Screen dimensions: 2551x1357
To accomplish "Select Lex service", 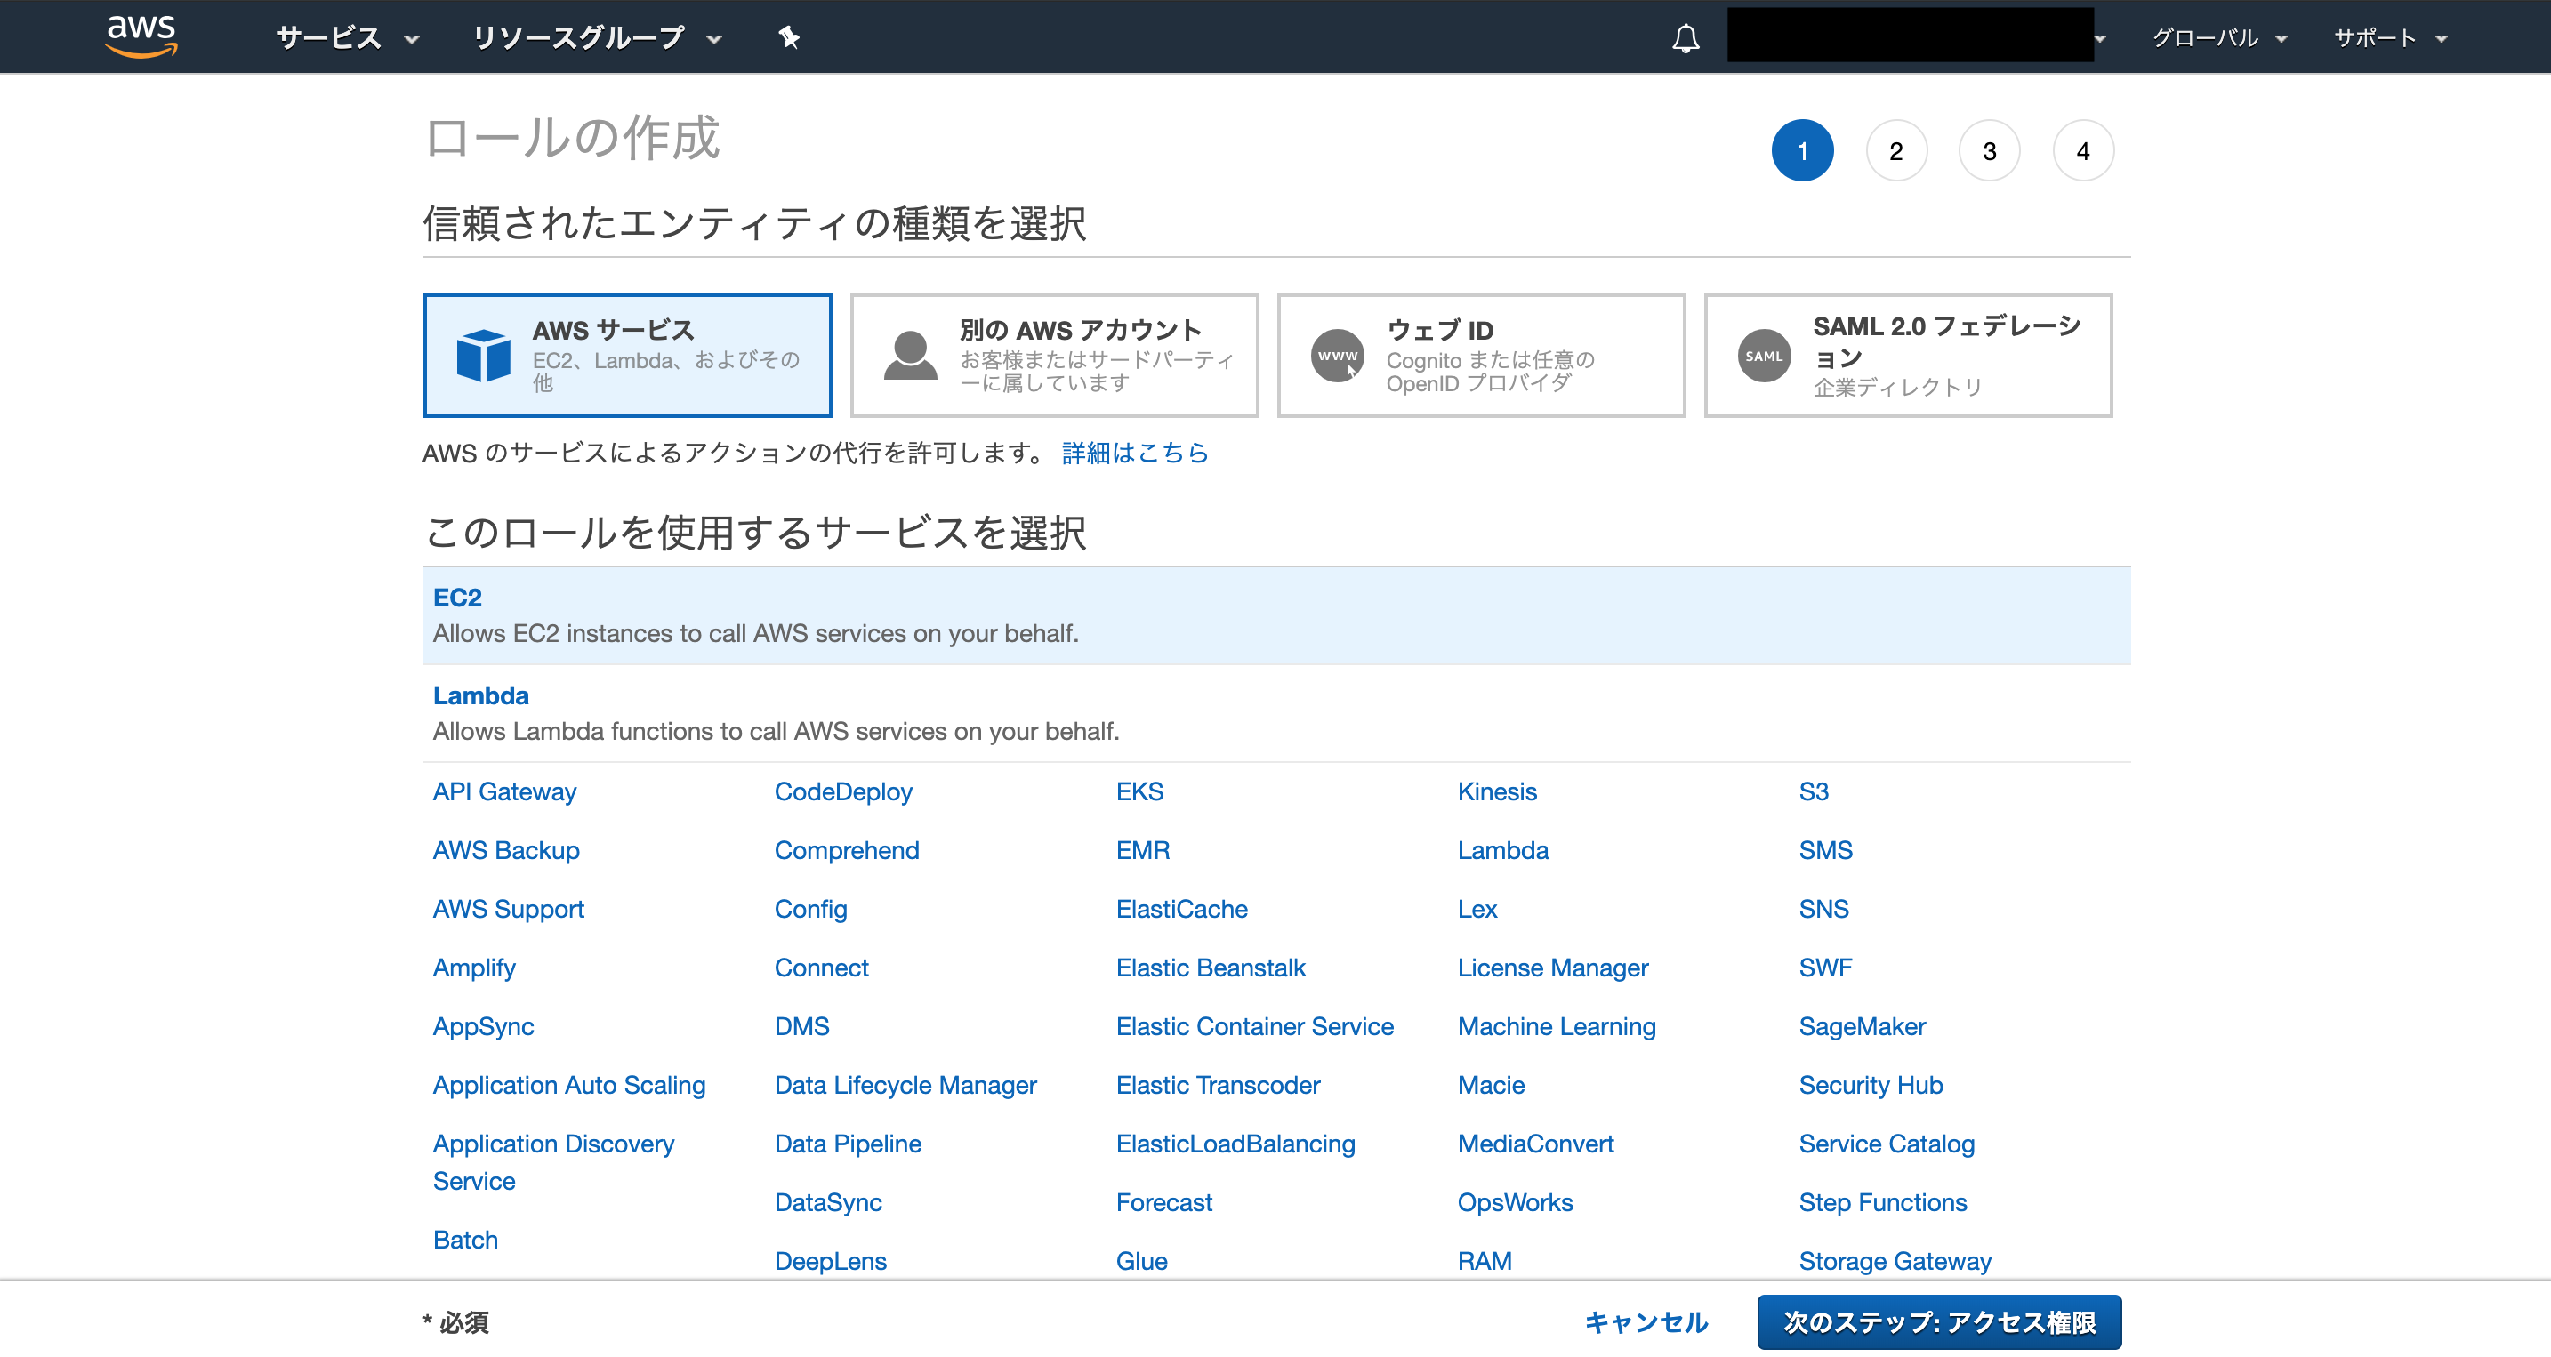I will (1477, 909).
